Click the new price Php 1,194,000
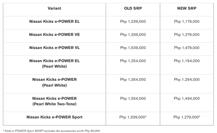The height and width of the screenshot is (133, 217). pyautogui.click(x=187, y=61)
